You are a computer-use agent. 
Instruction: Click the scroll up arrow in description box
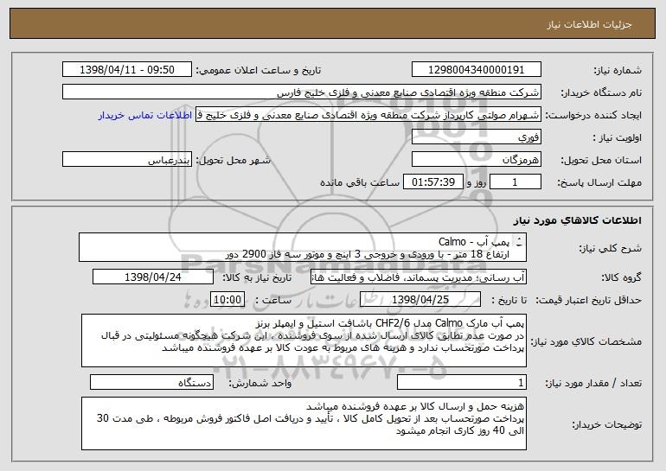click(x=519, y=239)
